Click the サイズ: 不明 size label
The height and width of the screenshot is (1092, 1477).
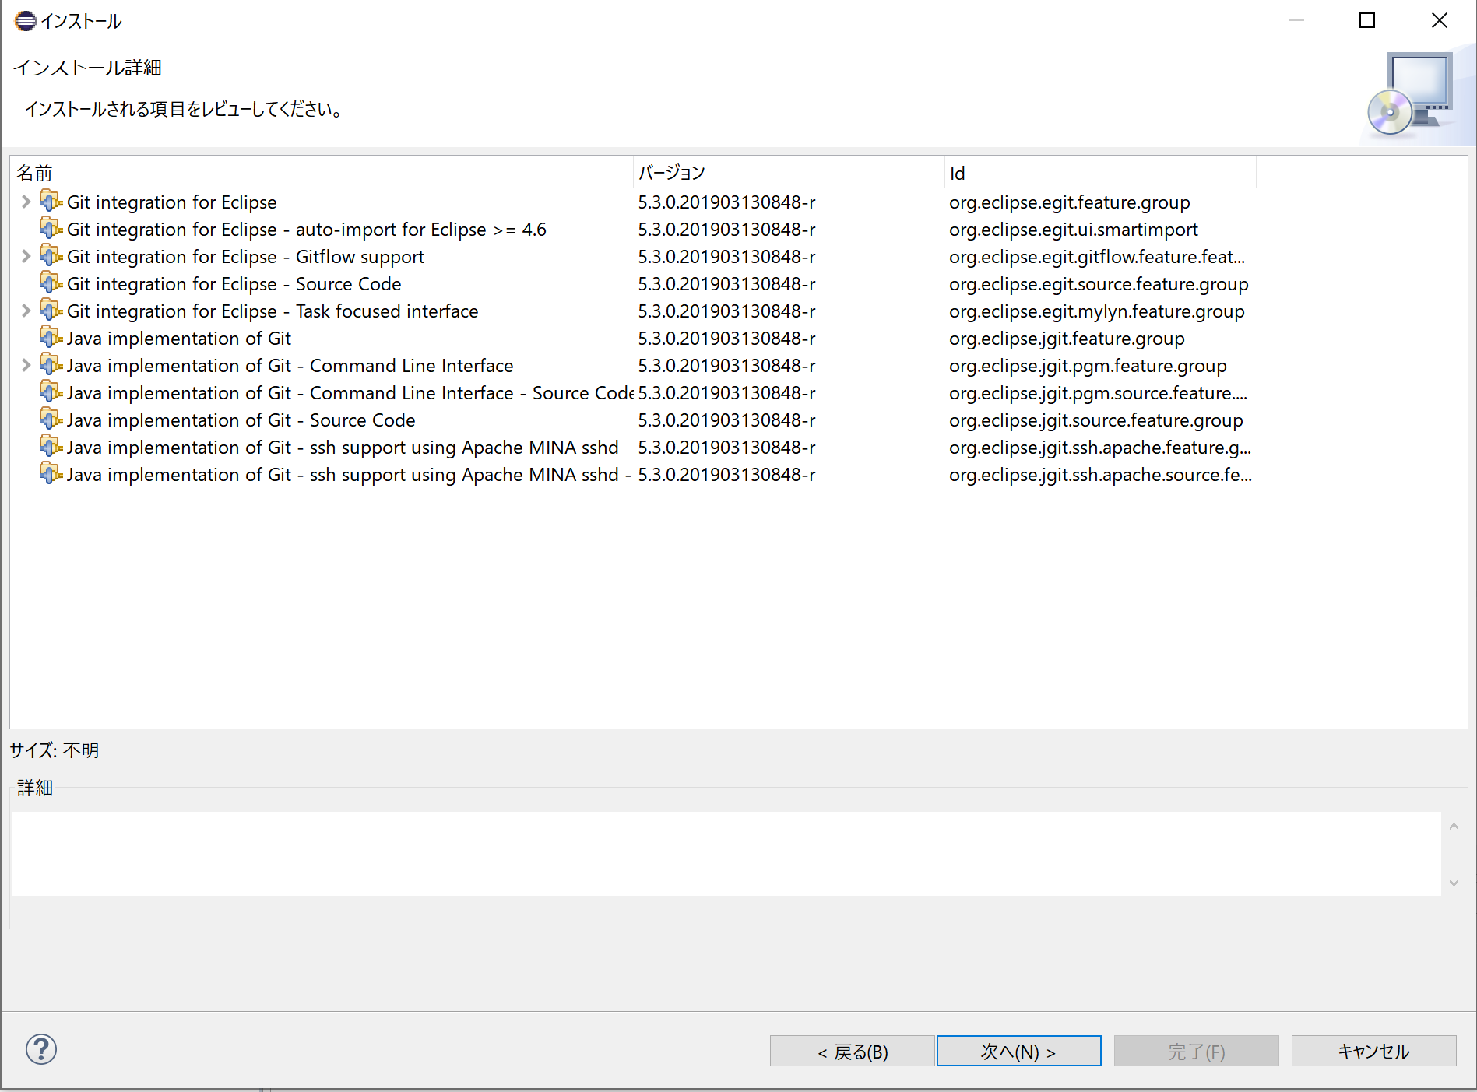(x=55, y=750)
